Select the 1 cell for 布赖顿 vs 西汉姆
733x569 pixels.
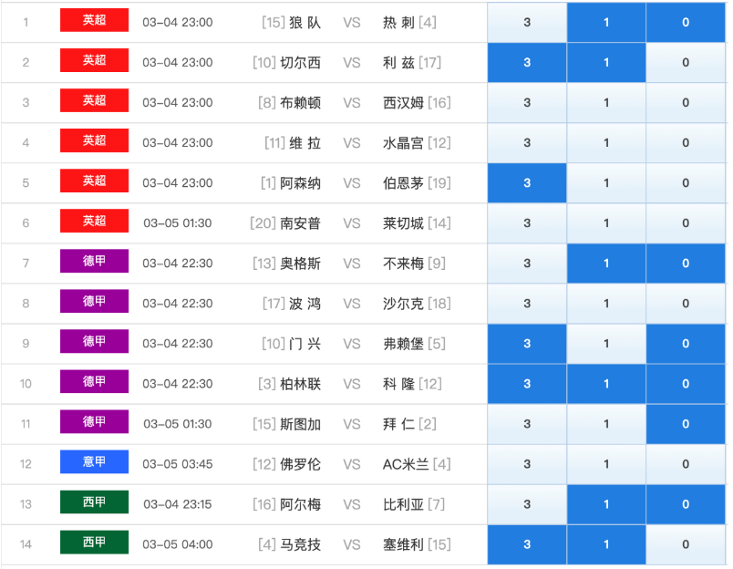(606, 102)
